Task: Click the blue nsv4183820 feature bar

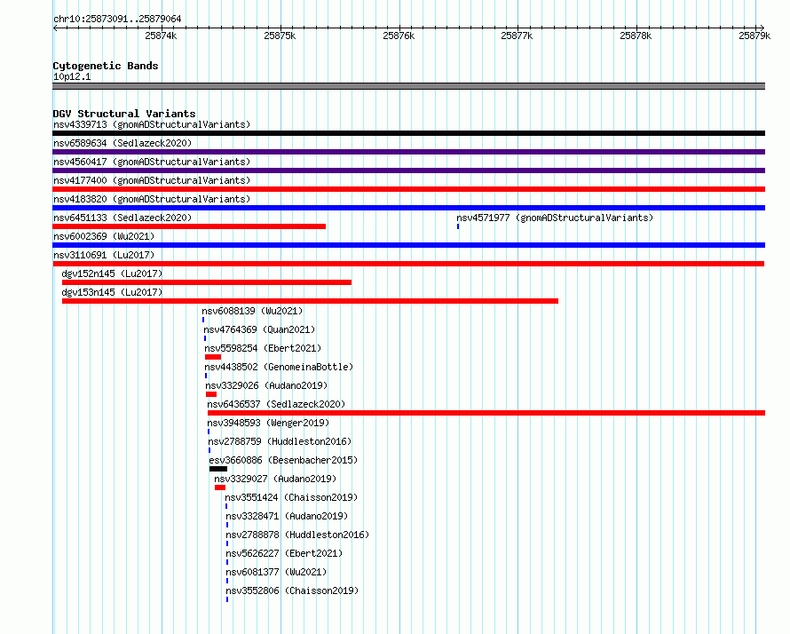Action: click(408, 208)
